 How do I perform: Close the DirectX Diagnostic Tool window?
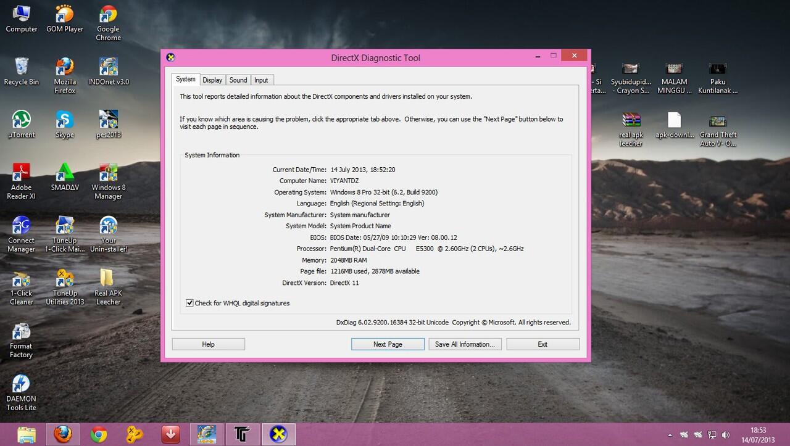[575, 56]
